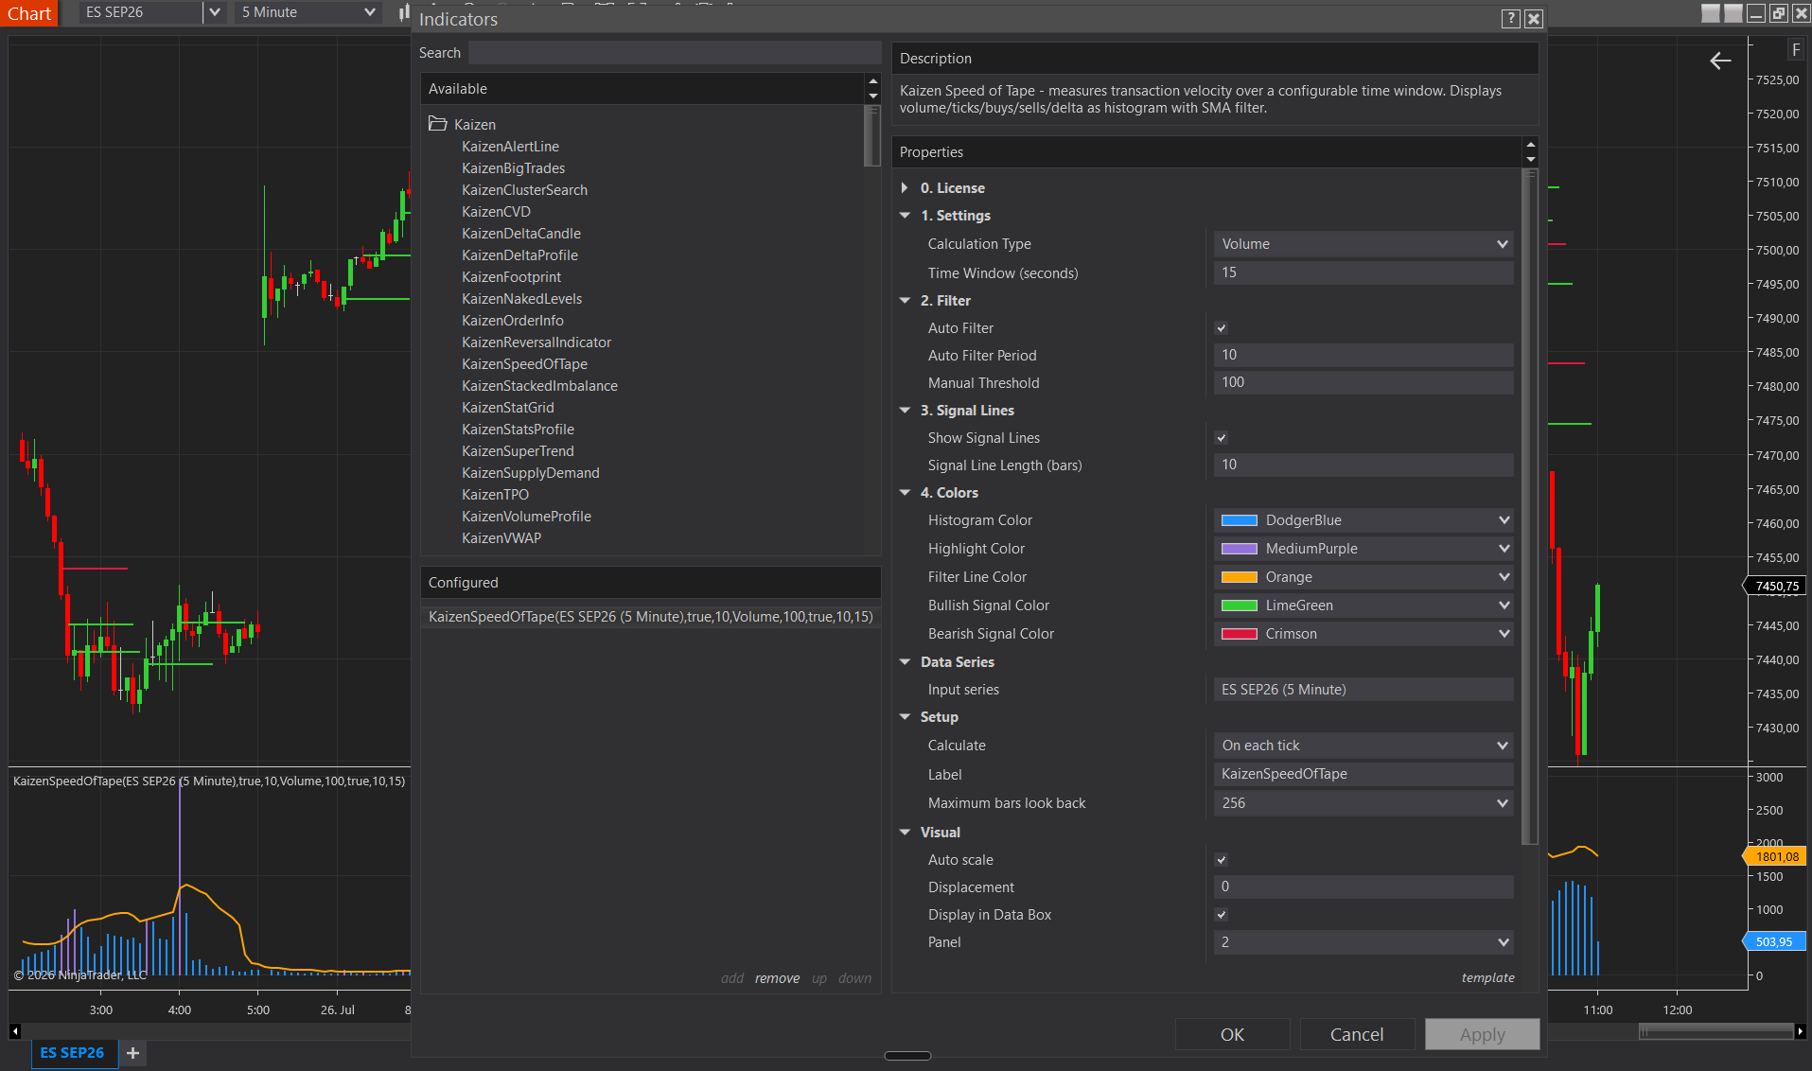
Task: Add a new chart tab with plus icon
Action: (132, 1053)
